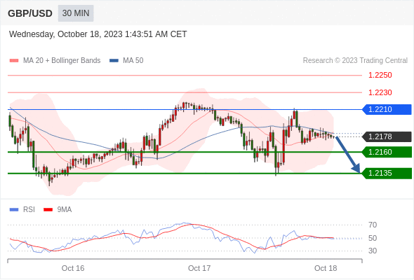
Task: Click the GBP/USD pair title
Action: [x=30, y=13]
